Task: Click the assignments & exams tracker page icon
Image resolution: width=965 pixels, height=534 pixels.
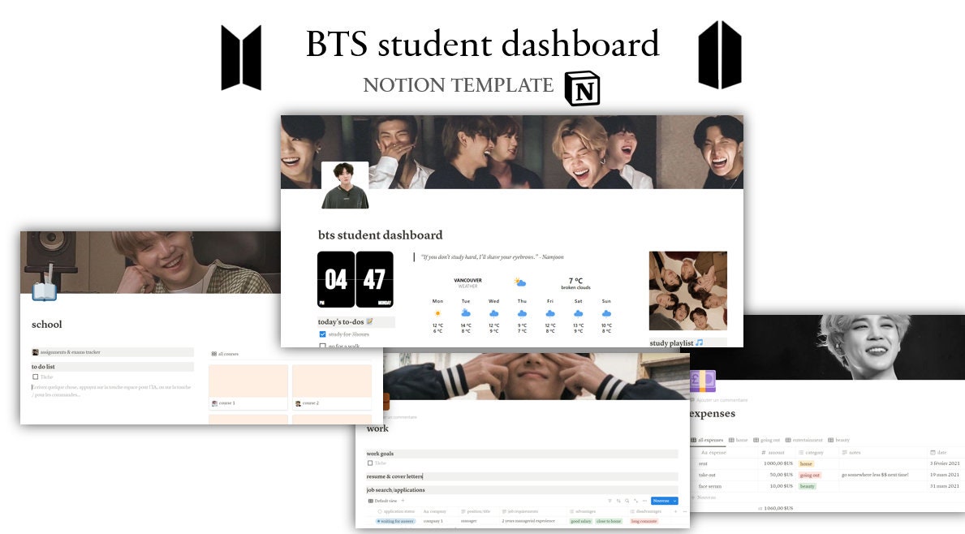Action: 34,351
